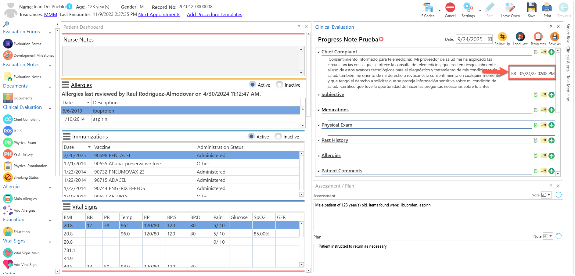575x276 pixels.
Task: Select the 90732 PNEUMOVAX 23 row
Action: (181, 172)
